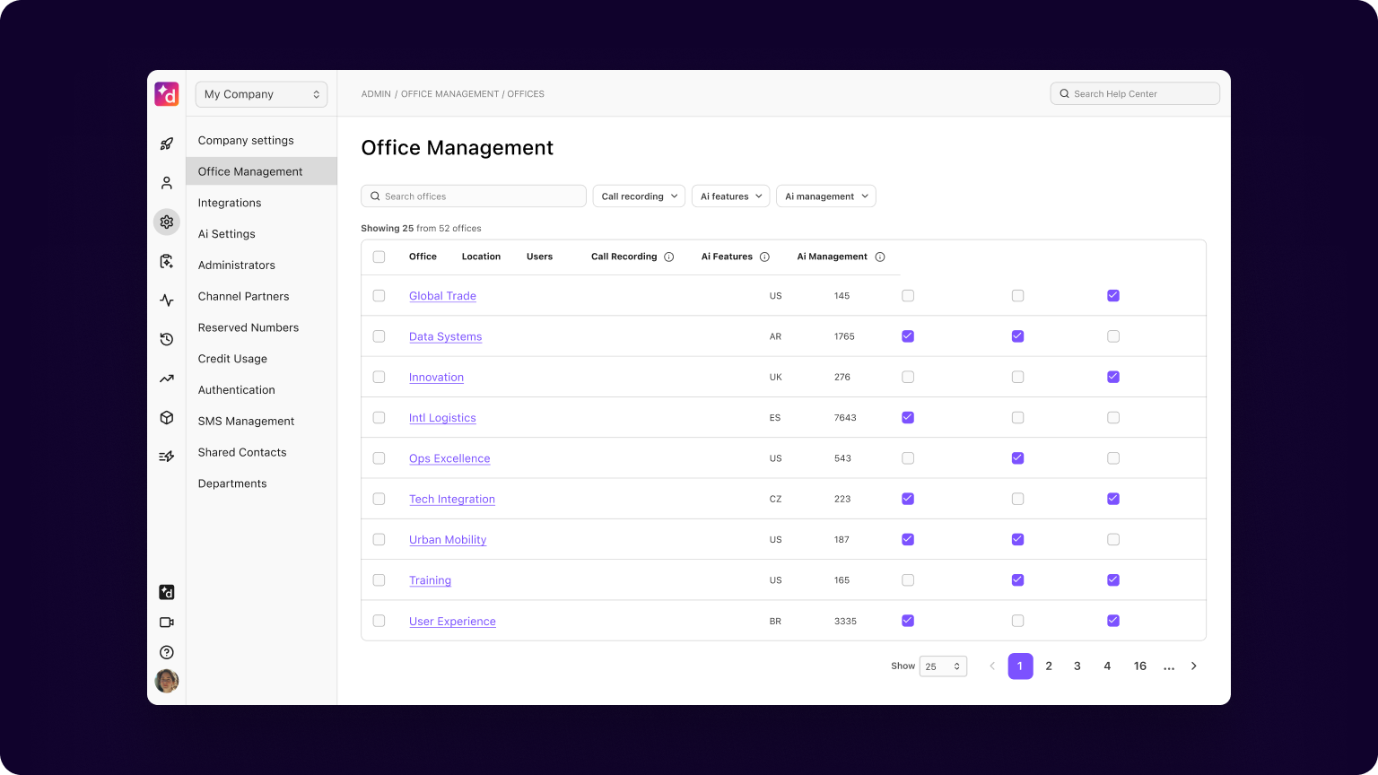The width and height of the screenshot is (1378, 775).
Task: Enable Intl Logistics Ai management checkbox
Action: coord(1113,417)
